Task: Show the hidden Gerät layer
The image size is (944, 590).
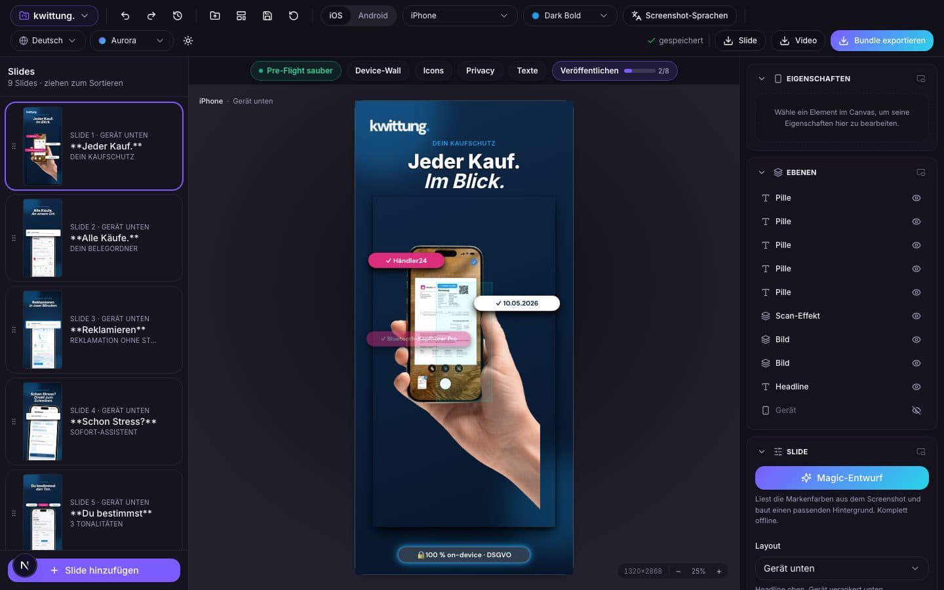Action: coord(916,410)
